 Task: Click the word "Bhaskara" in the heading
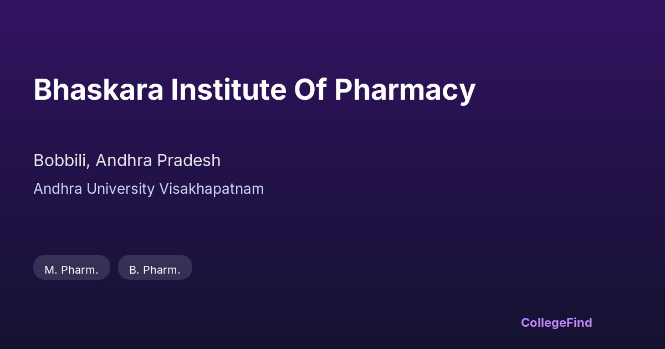(98, 90)
